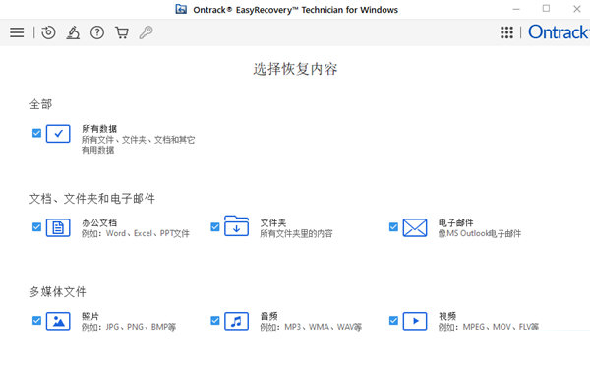Click the 文件夹 folder icon
590x375 pixels.
coord(236,226)
